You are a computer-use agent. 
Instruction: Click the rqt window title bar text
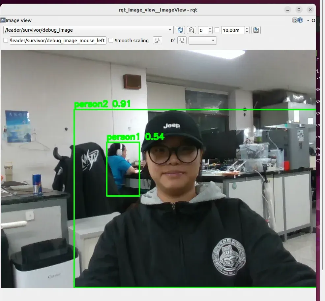click(158, 10)
